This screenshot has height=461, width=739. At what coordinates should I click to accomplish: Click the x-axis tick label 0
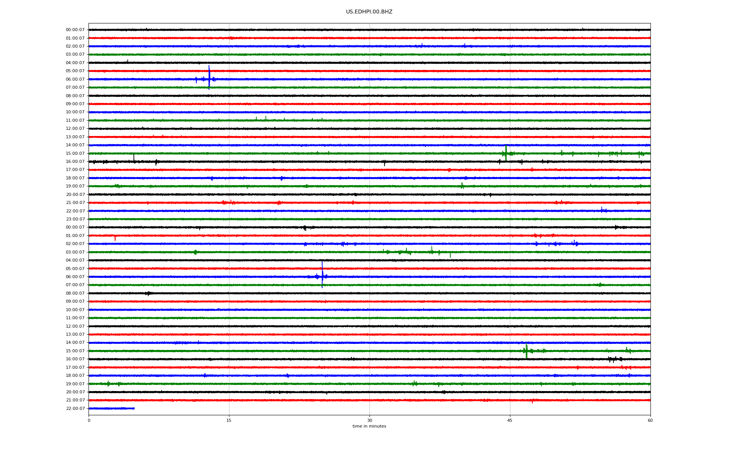(x=89, y=420)
